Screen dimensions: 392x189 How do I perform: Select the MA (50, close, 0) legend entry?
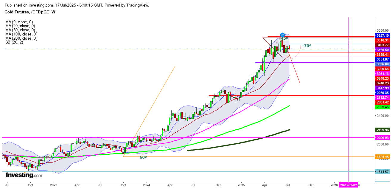point(20,30)
